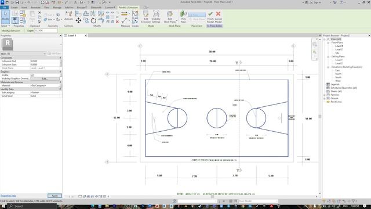Save the project from quick access toolbar
371x209 pixels.
point(17,2)
